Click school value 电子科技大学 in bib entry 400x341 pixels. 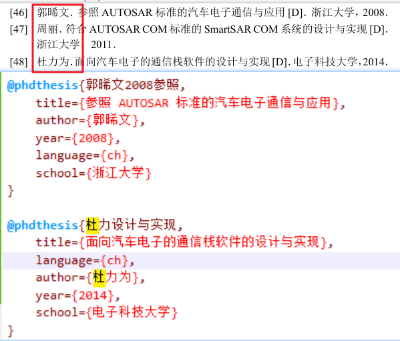[x=131, y=312]
